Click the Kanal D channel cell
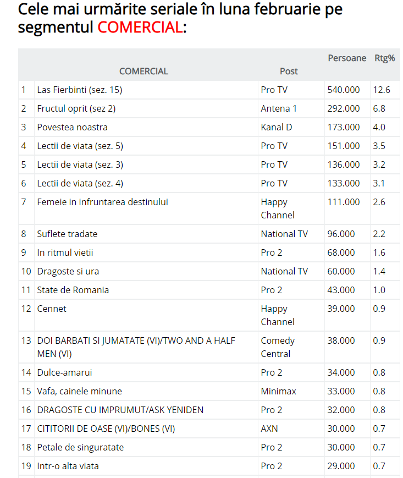 coord(276,127)
